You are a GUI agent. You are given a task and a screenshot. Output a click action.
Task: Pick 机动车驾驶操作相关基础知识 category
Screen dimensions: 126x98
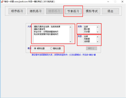pyautogui.click(x=46, y=34)
